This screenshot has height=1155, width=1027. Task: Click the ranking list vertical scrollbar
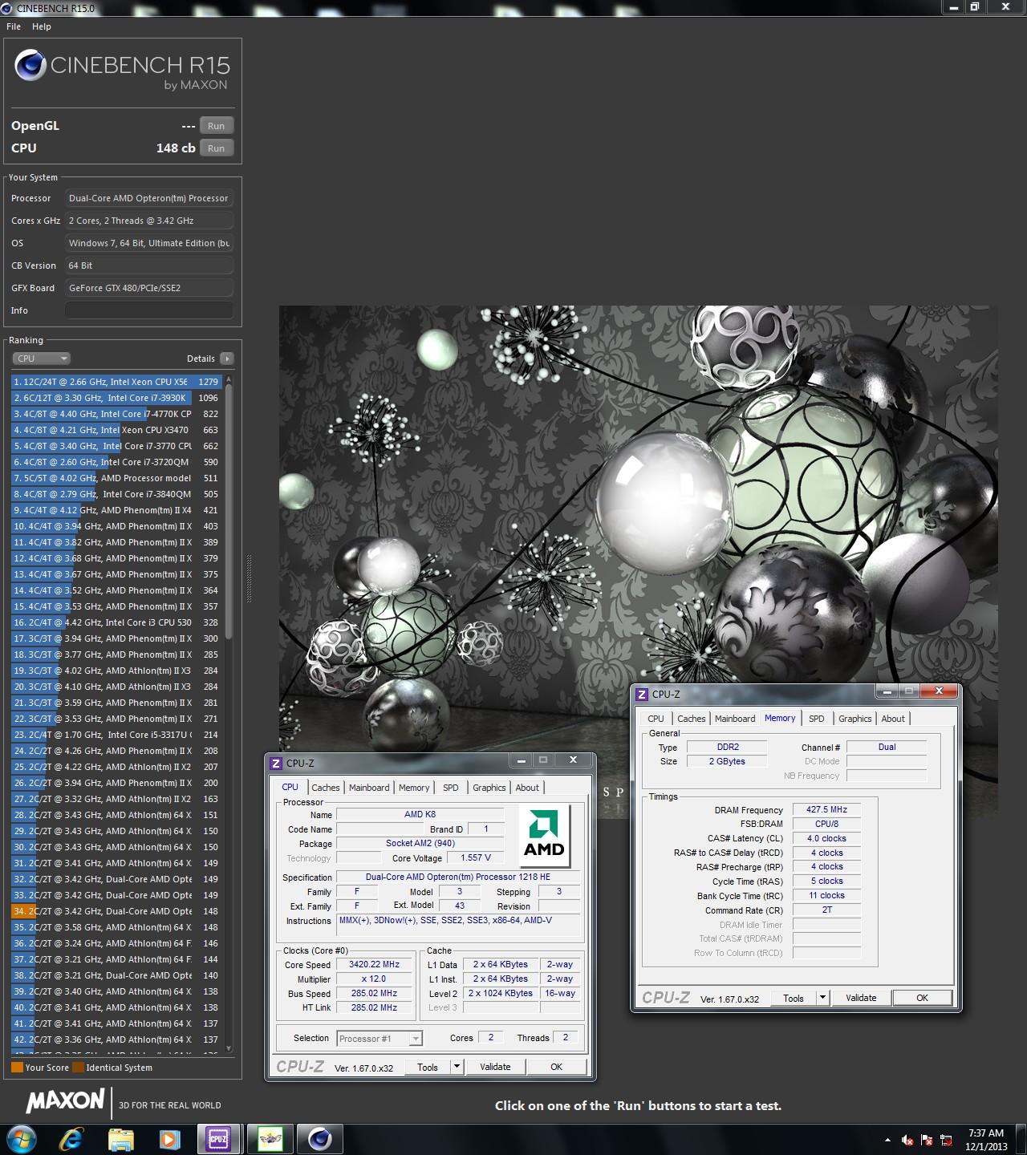(229, 513)
